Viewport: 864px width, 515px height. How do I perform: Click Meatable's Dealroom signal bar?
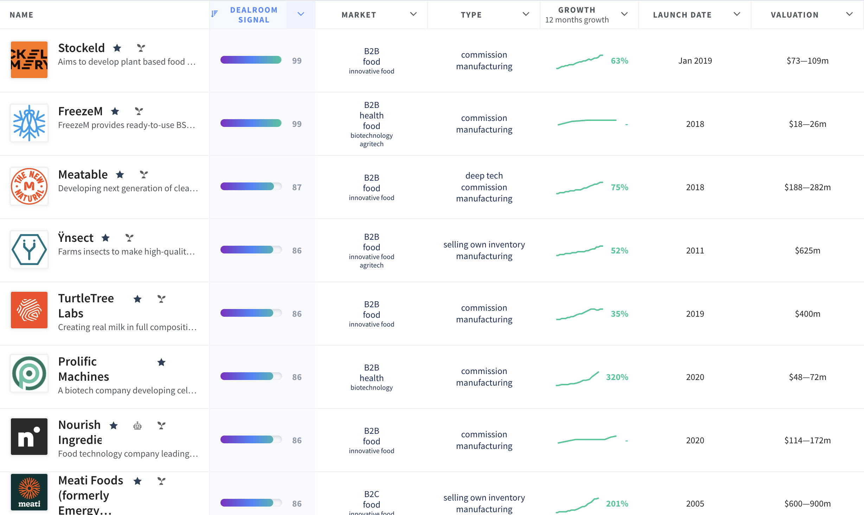pyautogui.click(x=251, y=187)
